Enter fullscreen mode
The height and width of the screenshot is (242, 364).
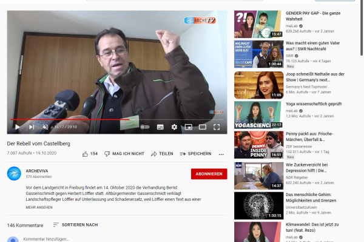(217, 127)
